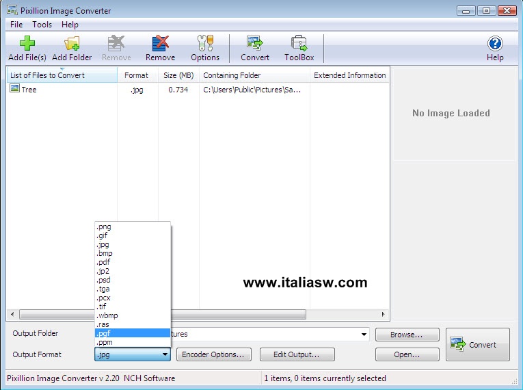
Task: Click the Encoder Options... button
Action: click(x=213, y=354)
